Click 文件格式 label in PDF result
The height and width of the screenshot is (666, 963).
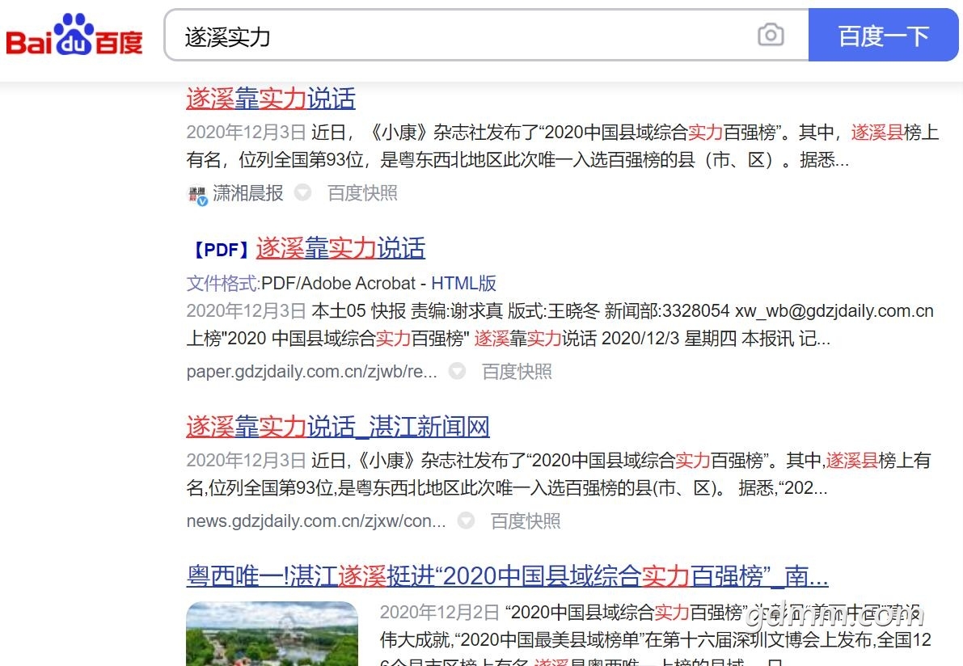point(223,283)
